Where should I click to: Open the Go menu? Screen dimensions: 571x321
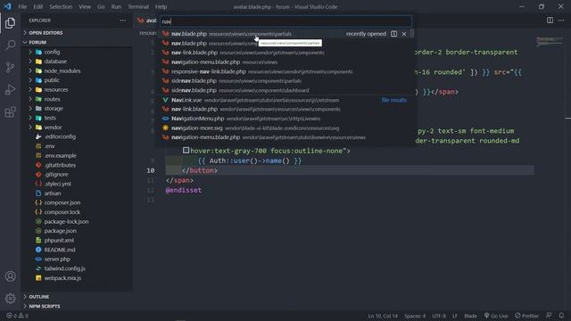pyautogui.click(x=101, y=6)
